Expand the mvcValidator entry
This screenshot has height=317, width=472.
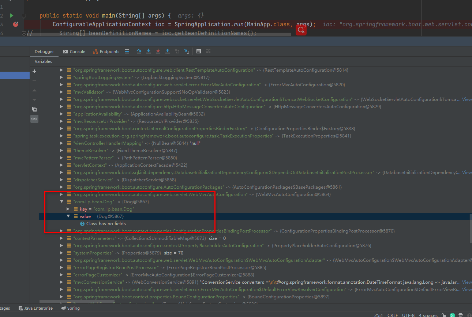tap(61, 92)
